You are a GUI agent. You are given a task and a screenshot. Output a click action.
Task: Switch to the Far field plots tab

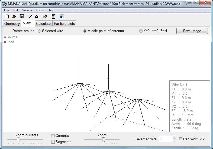tap(64, 23)
